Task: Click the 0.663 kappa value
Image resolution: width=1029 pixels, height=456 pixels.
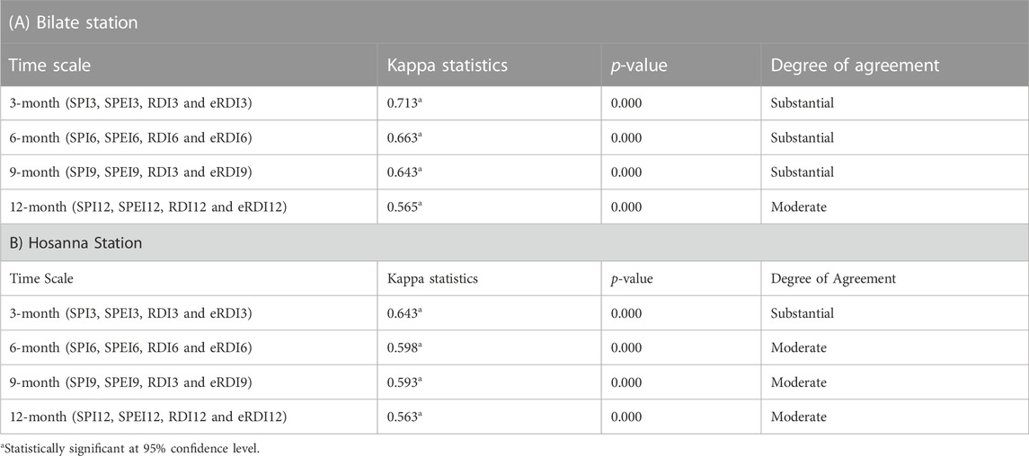Action: [x=404, y=137]
